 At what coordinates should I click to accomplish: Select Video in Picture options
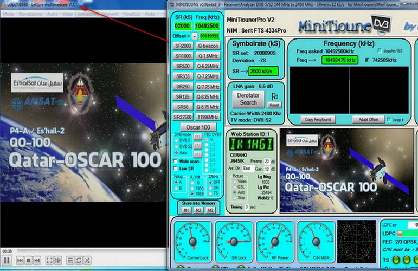tap(235, 182)
